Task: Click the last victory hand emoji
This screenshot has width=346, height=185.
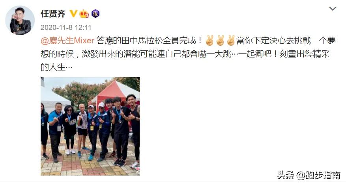Action: [x=231, y=41]
